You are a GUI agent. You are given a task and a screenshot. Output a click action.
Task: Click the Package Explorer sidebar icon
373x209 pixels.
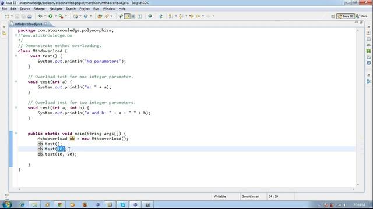4,34
